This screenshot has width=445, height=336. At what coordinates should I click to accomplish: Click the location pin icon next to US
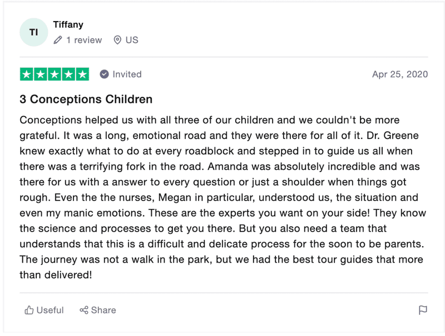[117, 40]
